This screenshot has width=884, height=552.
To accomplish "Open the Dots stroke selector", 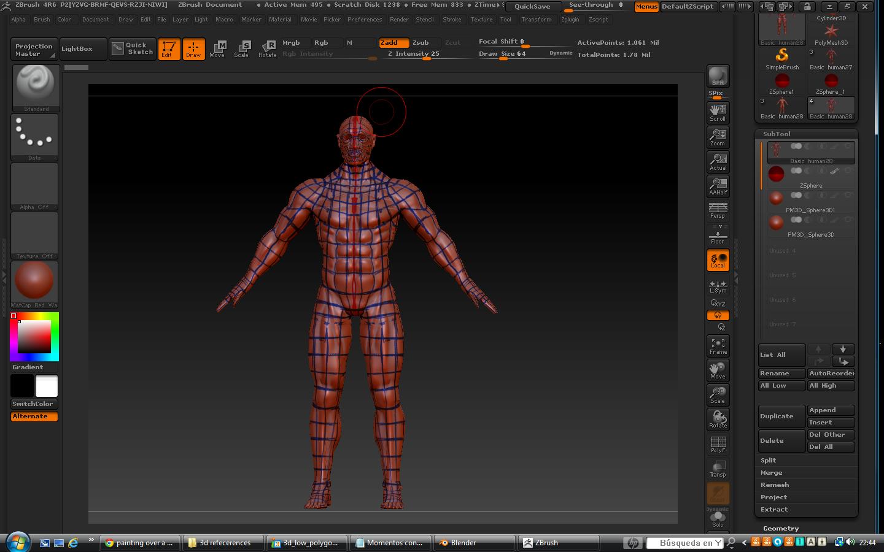I will (x=34, y=137).
